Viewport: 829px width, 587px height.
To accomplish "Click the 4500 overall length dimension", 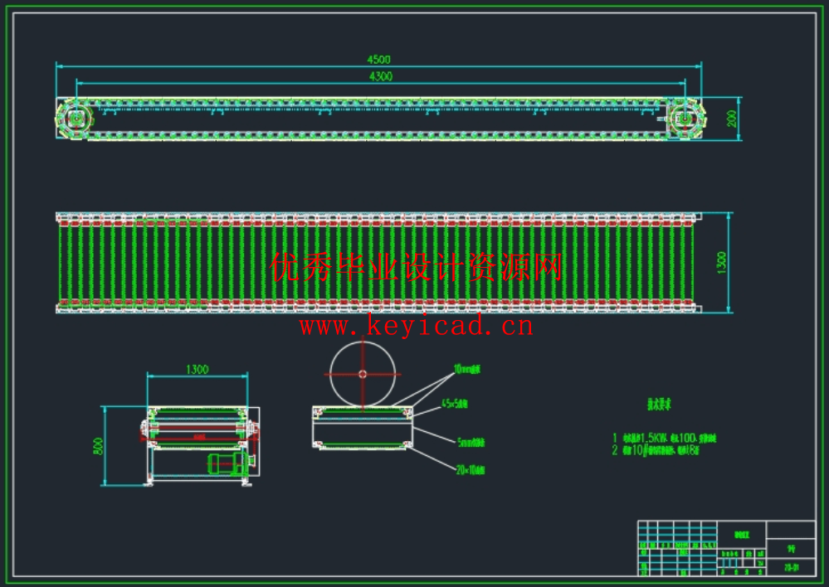I will coord(379,59).
